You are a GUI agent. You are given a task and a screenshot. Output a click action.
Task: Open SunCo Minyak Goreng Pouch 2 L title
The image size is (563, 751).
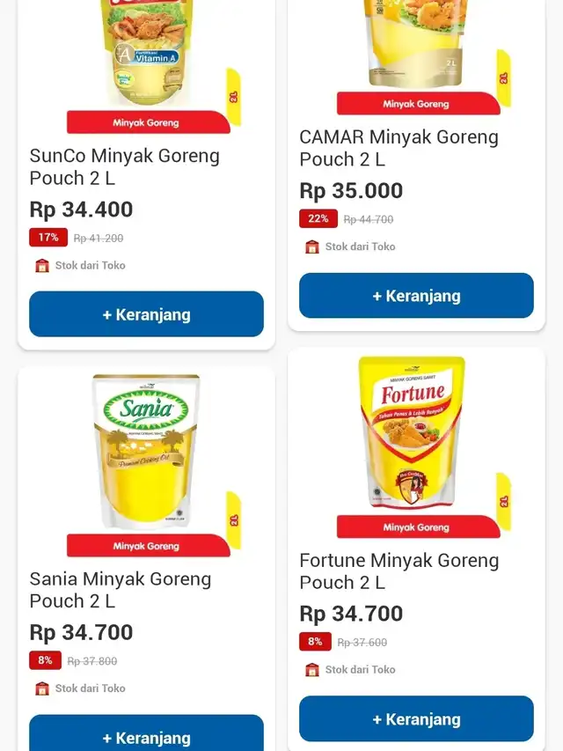coord(124,166)
